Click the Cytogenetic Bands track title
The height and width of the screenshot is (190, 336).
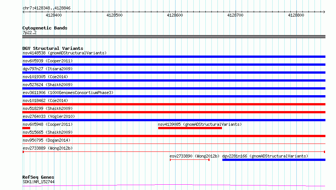point(45,28)
